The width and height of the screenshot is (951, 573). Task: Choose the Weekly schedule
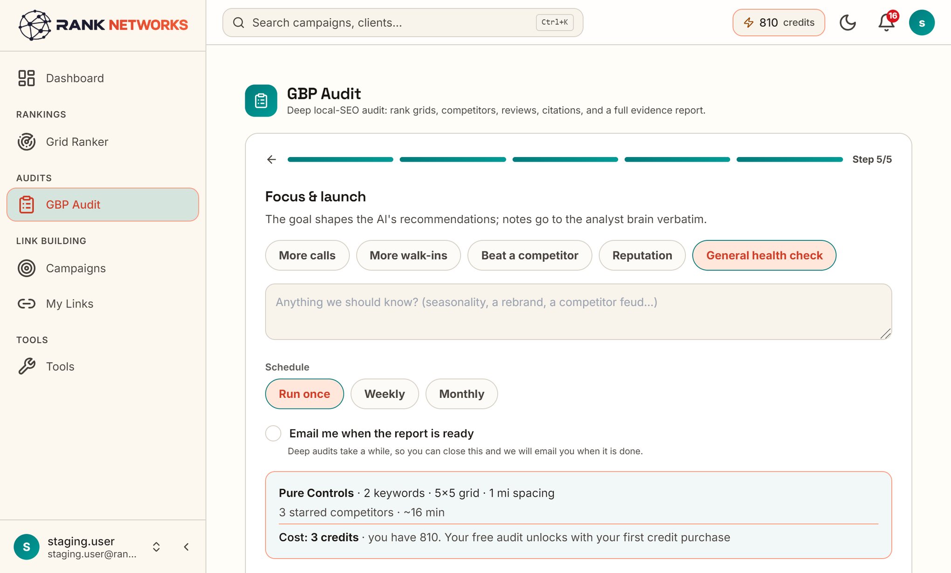coord(385,394)
